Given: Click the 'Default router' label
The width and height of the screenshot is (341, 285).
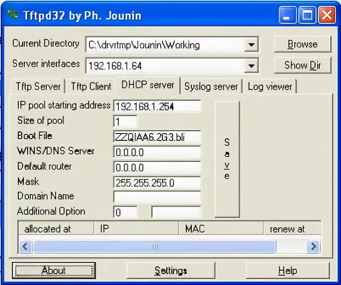Looking at the screenshot, I should (44, 166).
